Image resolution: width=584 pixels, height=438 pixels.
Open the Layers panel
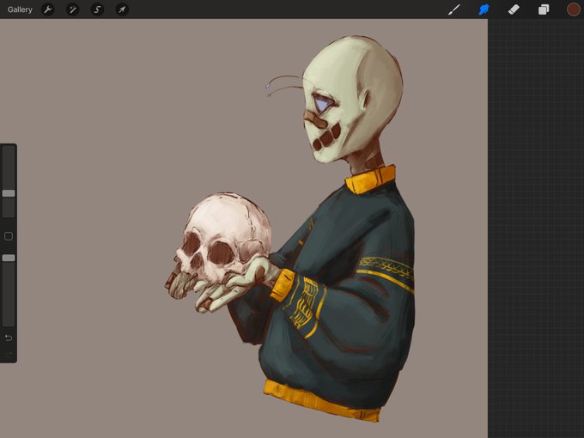click(x=544, y=9)
